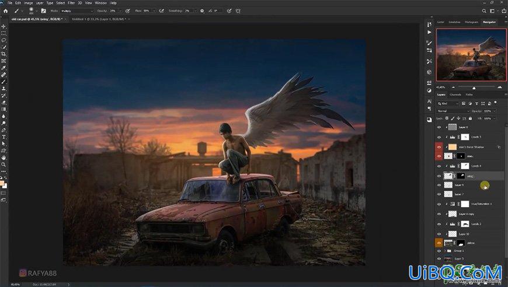This screenshot has height=287, width=508.
Task: Open the Actions play panel icon
Action: pyautogui.click(x=429, y=32)
